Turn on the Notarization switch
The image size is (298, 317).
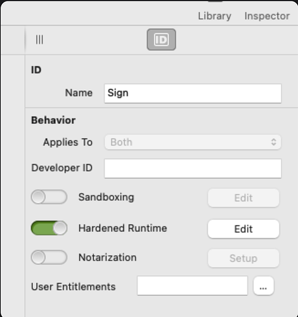coord(49,257)
